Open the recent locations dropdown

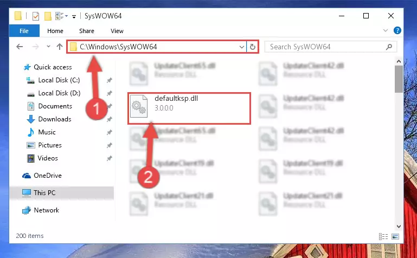pos(48,46)
